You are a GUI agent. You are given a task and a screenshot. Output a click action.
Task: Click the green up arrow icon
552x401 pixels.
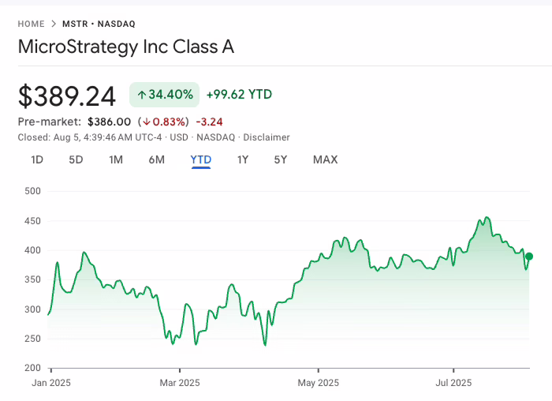point(141,95)
